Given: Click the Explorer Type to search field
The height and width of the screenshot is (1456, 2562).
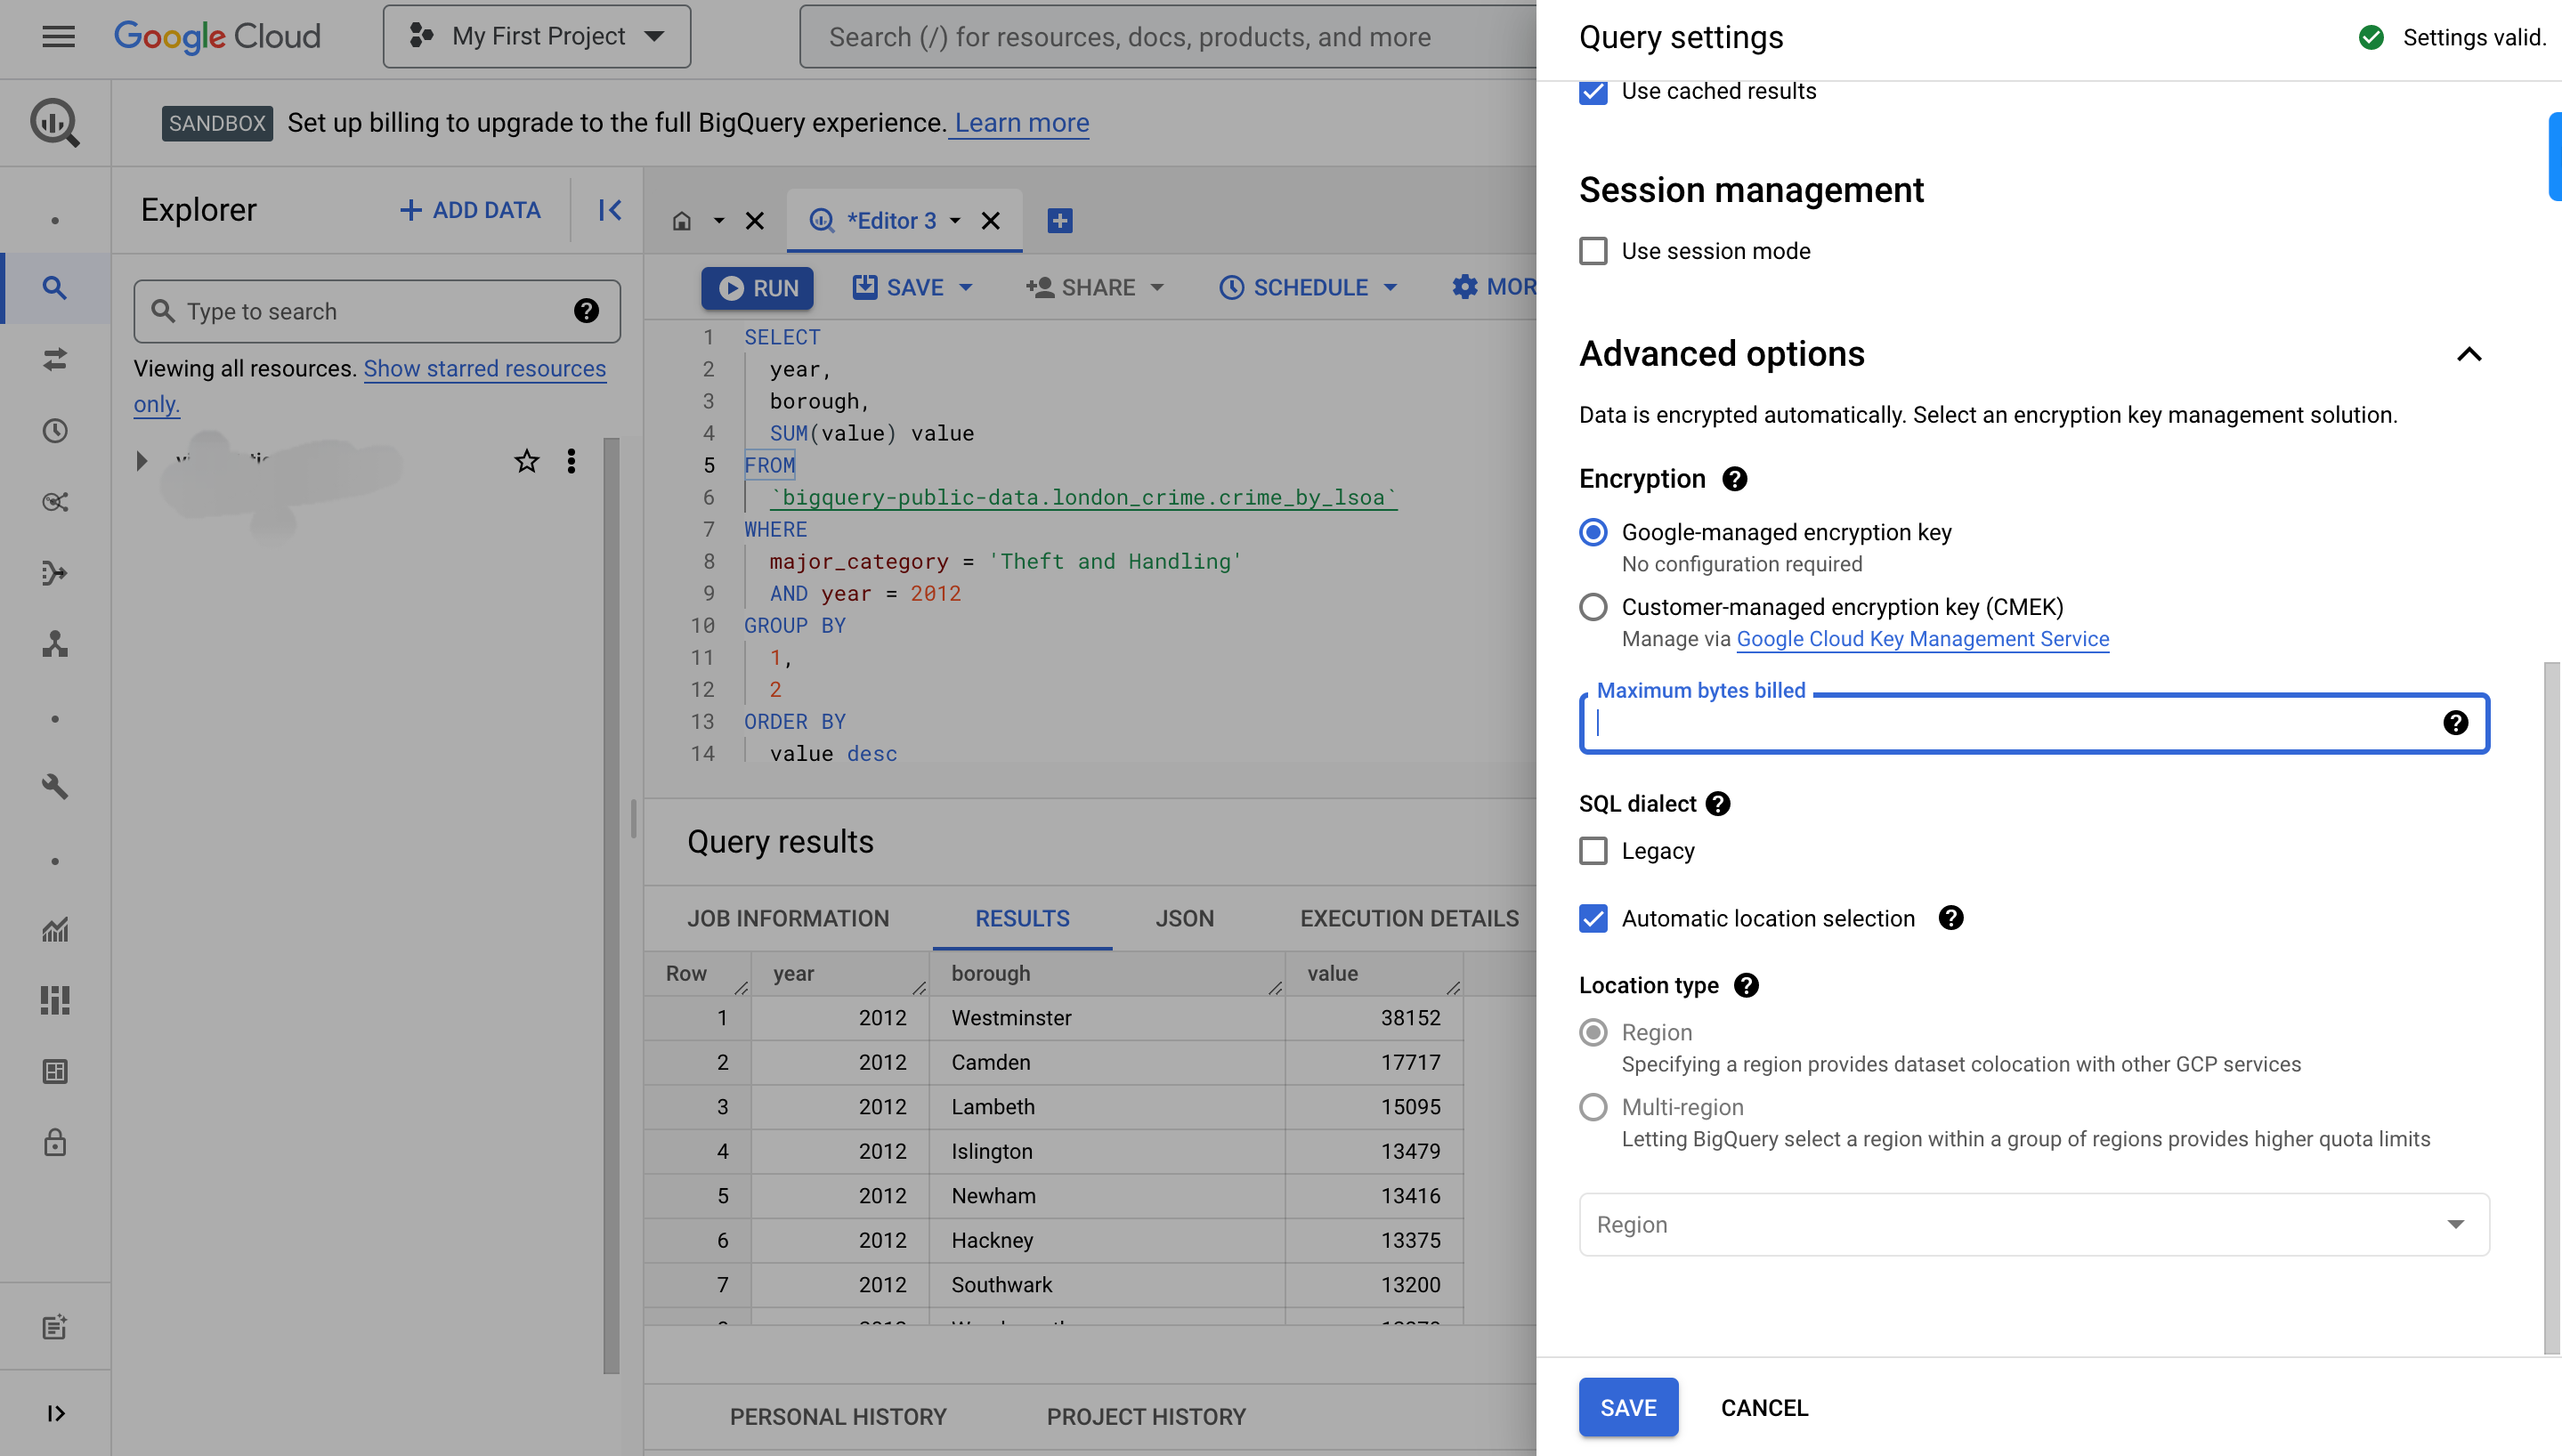Looking at the screenshot, I should coord(377,311).
